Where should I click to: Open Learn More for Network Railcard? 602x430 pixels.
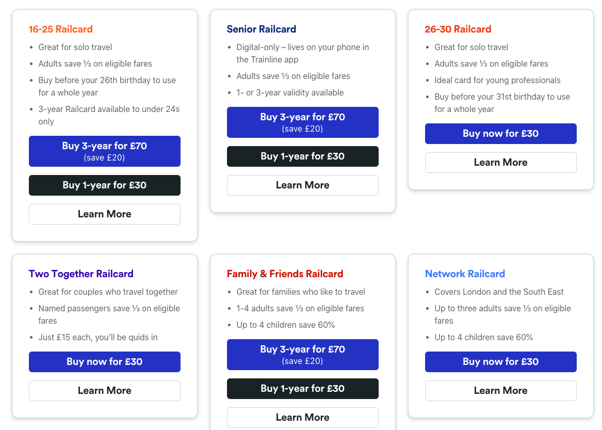pyautogui.click(x=500, y=391)
